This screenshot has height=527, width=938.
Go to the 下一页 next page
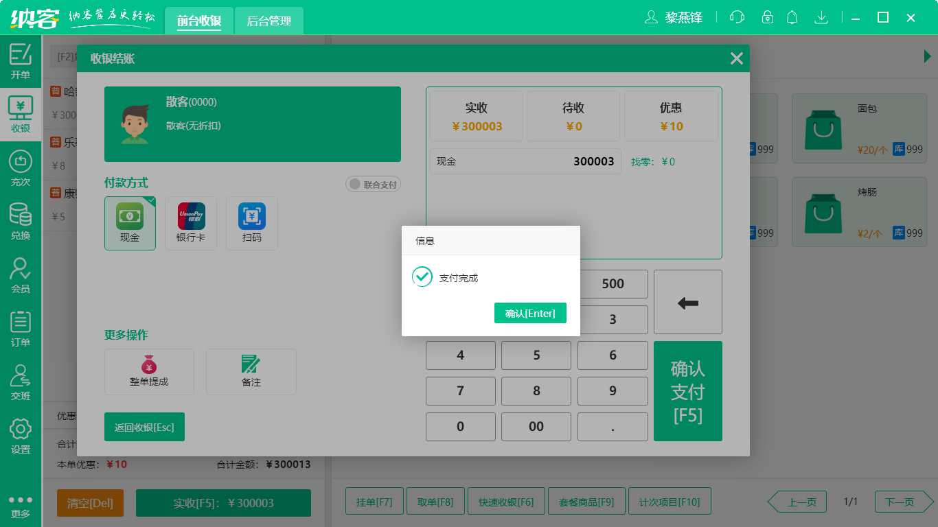[x=902, y=502]
